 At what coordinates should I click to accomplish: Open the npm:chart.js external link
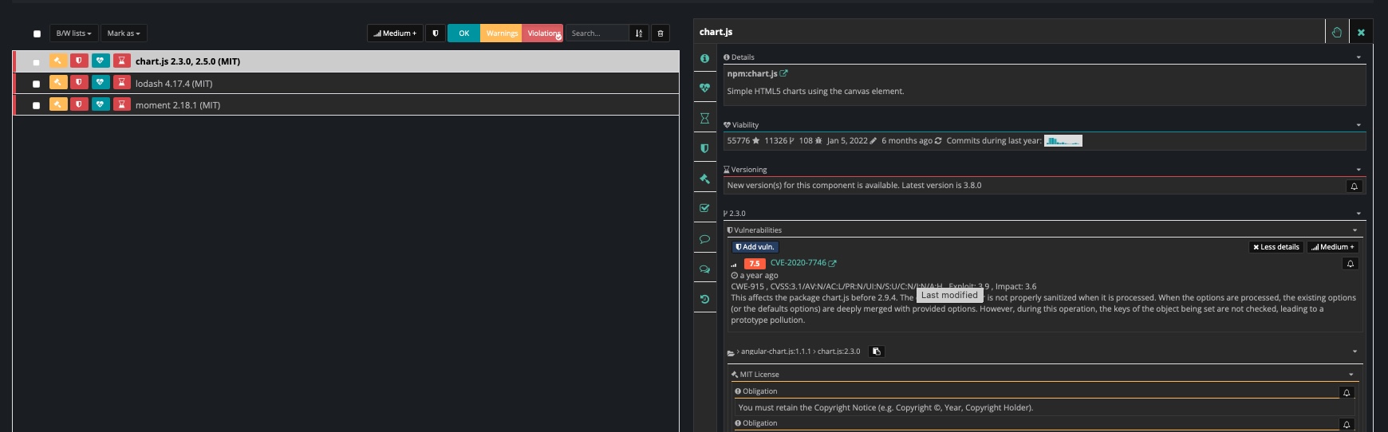pos(757,73)
